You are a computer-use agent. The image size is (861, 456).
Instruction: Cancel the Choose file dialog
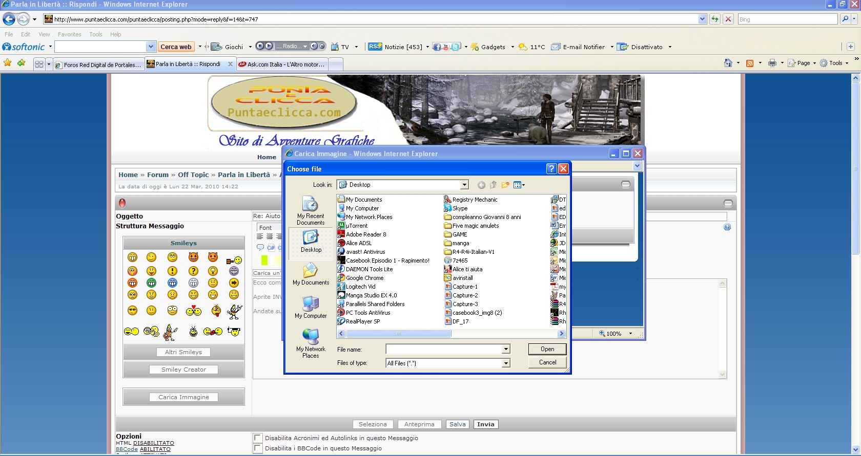(547, 362)
